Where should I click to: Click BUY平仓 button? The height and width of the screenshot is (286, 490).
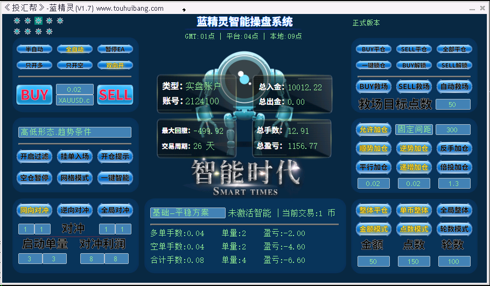[374, 49]
